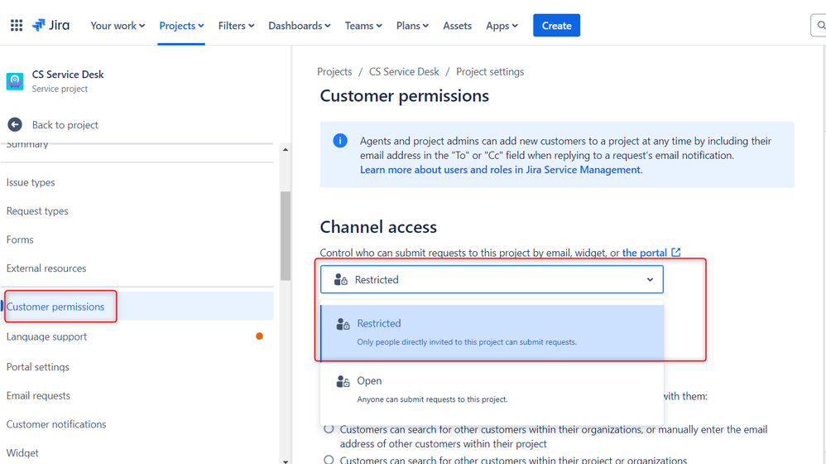Click the blue Create button

click(556, 26)
